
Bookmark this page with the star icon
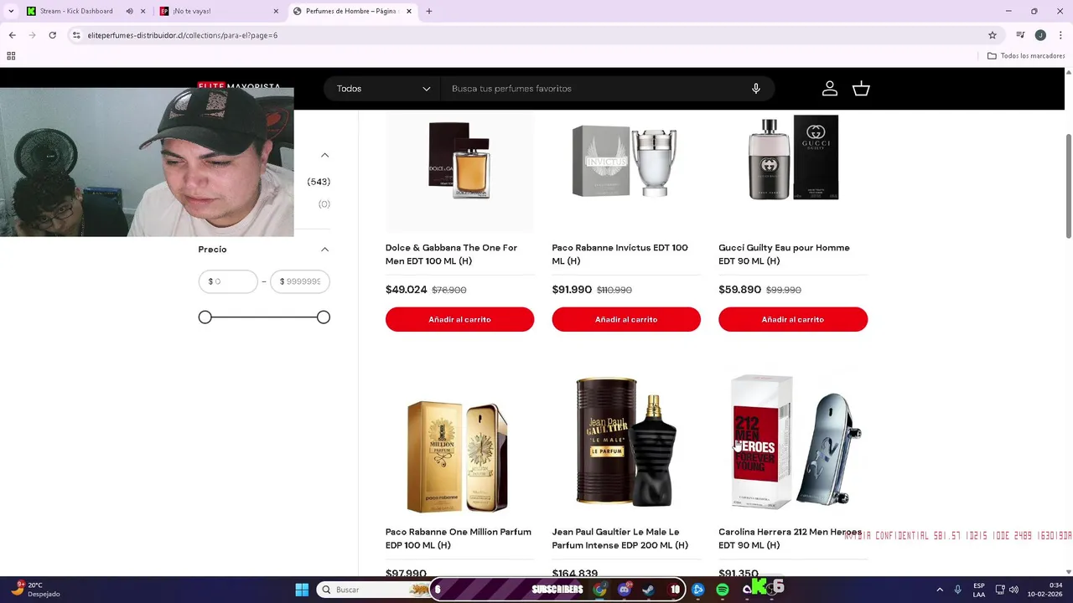coord(993,35)
